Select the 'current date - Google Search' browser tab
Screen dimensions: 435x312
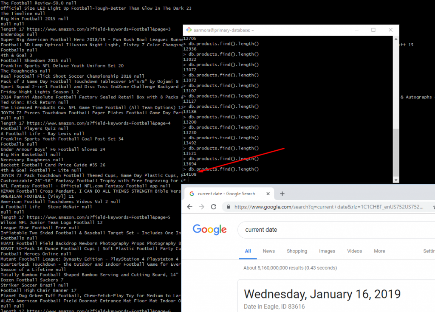click(x=229, y=194)
